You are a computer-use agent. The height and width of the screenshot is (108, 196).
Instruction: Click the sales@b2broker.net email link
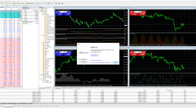click(x=95, y=56)
